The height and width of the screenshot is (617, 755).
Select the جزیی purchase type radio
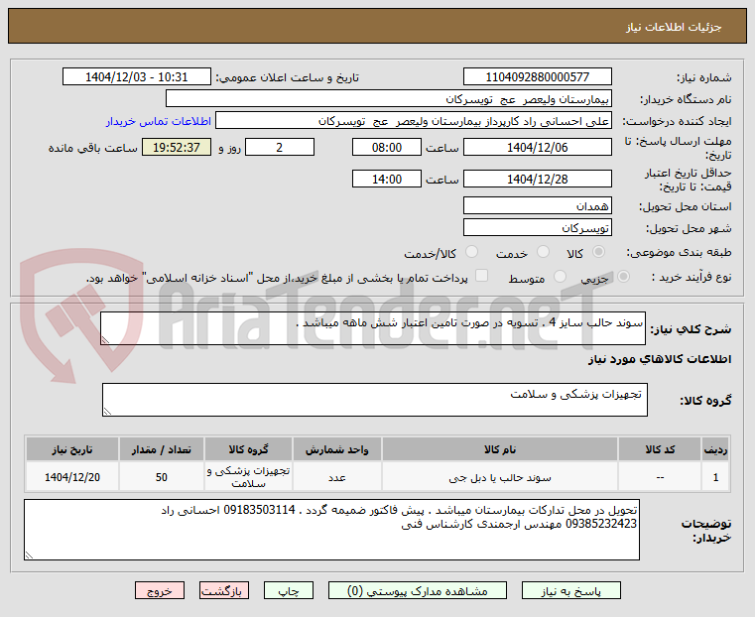pyautogui.click(x=623, y=277)
